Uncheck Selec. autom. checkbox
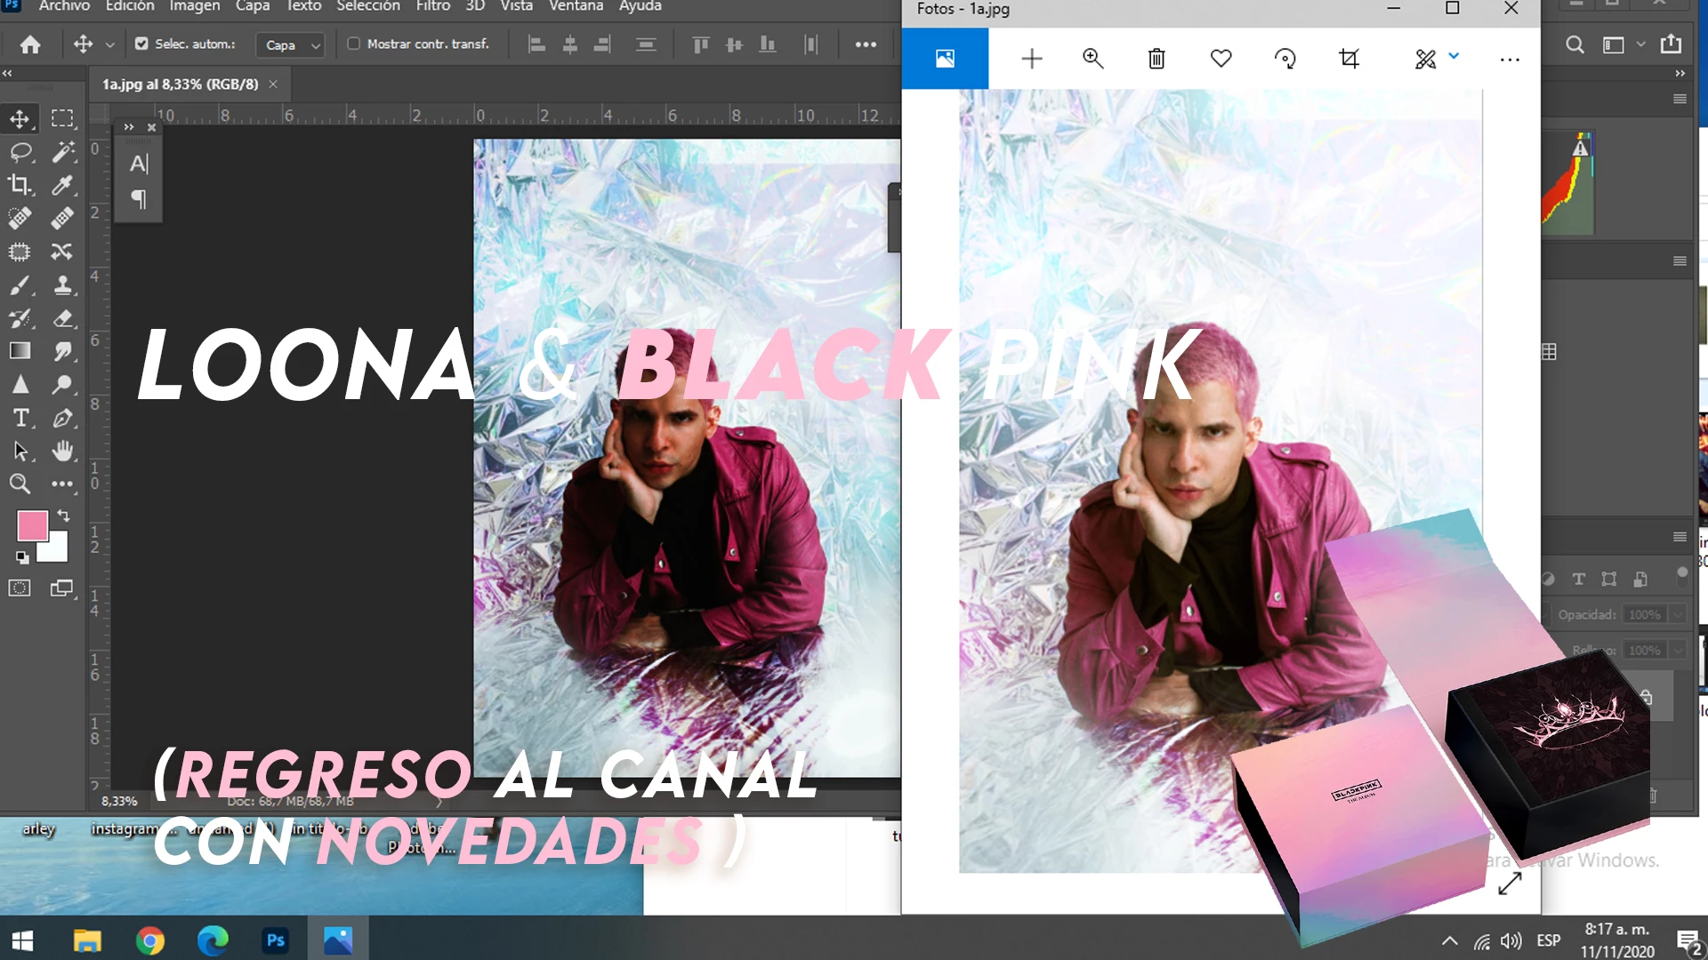Screen dimensions: 1708x960 click(141, 44)
